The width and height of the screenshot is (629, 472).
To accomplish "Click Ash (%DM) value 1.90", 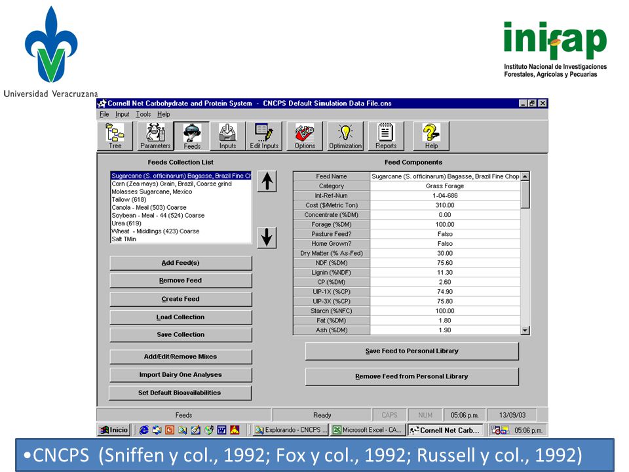I will pyautogui.click(x=446, y=330).
